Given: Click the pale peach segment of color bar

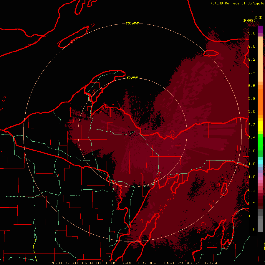Looking at the screenshot, I should pyautogui.click(x=260, y=61).
